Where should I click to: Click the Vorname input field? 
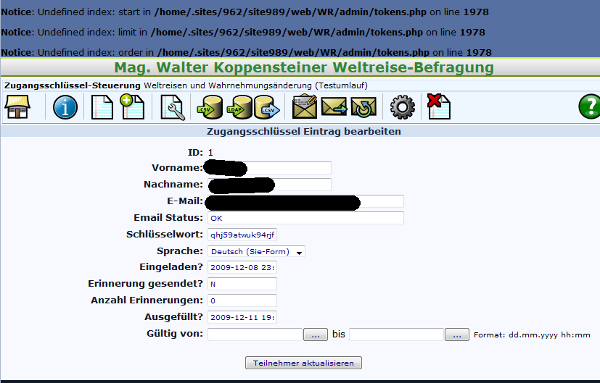[x=269, y=168]
